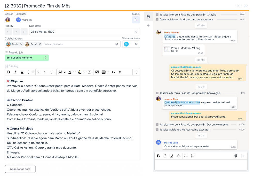Insert bulleted list in briefing editor
This screenshot has height=176, width=253.
46,72
